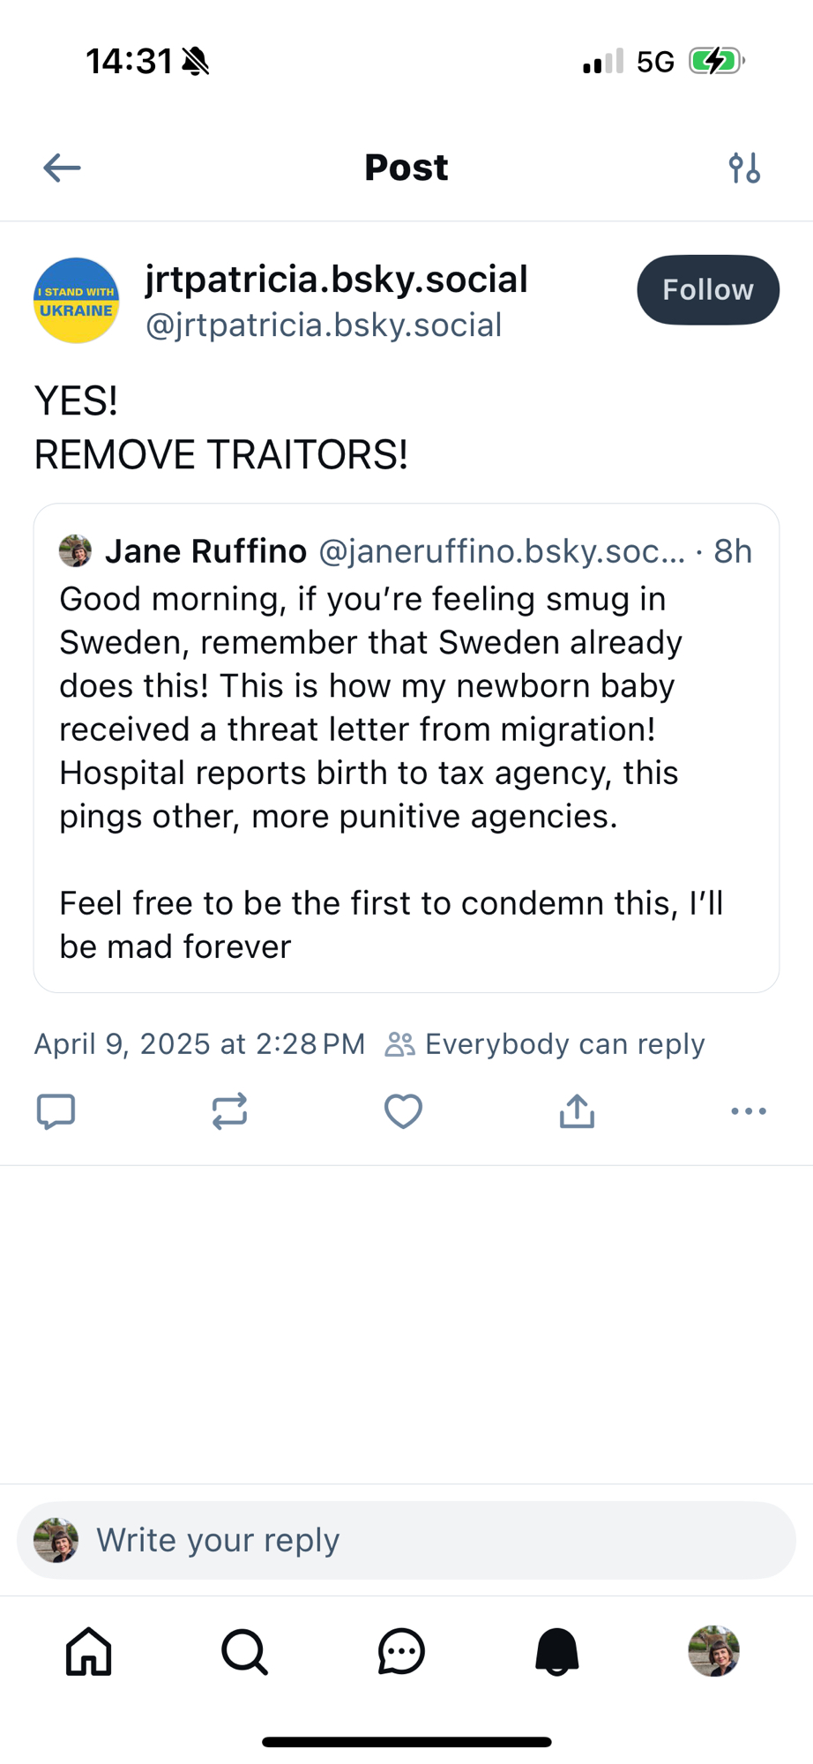Open the I Stand With Ukraine avatar
This screenshot has height=1764, width=813.
coord(77,301)
